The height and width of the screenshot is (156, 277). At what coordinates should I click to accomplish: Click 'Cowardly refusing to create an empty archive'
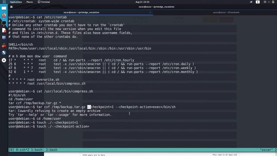(59, 111)
